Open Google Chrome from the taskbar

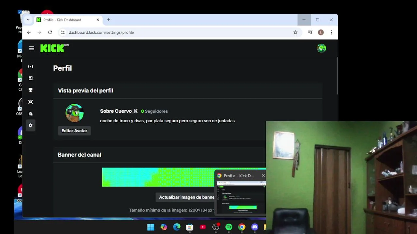click(x=242, y=227)
